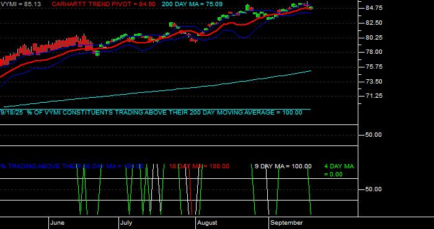Click the 18 DAY MA = 100.00 label
Image resolution: width=434 pixels, height=229 pixels.
click(x=199, y=166)
